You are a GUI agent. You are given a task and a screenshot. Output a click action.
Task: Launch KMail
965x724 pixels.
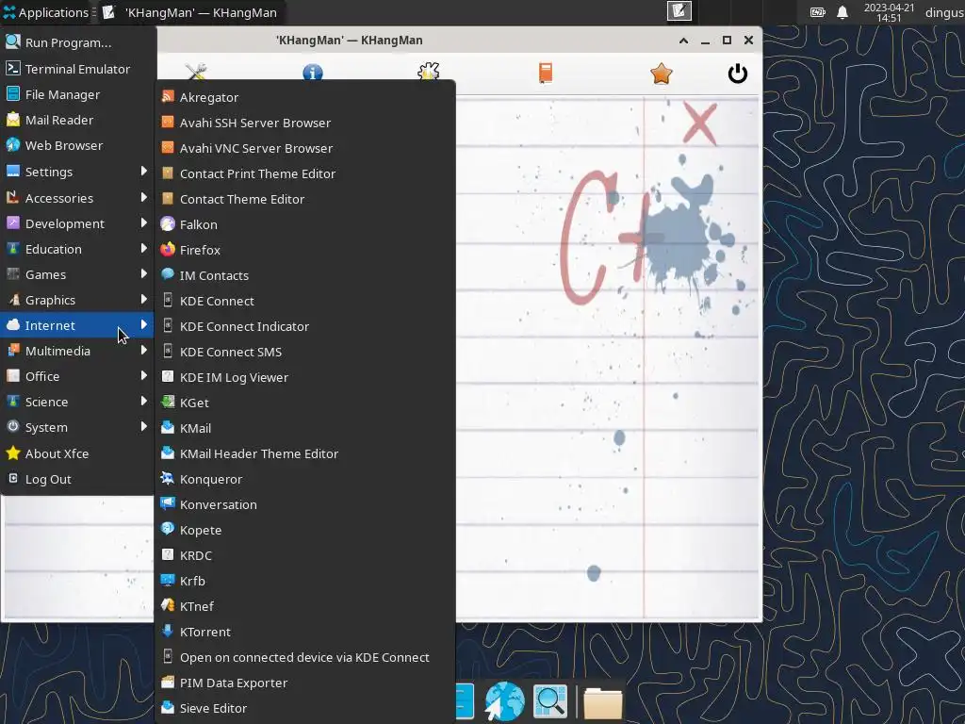click(x=305, y=428)
